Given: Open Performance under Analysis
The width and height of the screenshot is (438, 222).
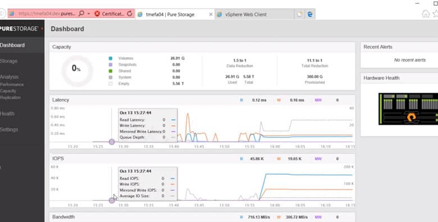Looking at the screenshot, I should (12, 84).
